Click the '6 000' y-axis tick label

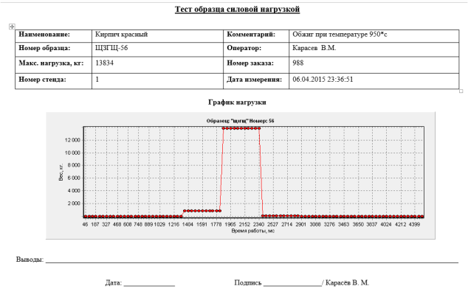74,178
